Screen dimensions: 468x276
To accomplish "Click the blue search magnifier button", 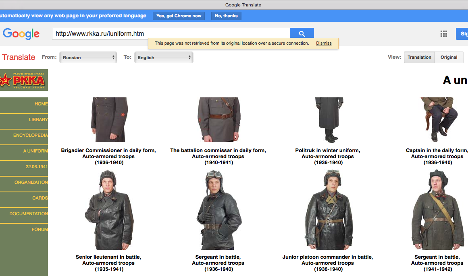I will (x=302, y=34).
